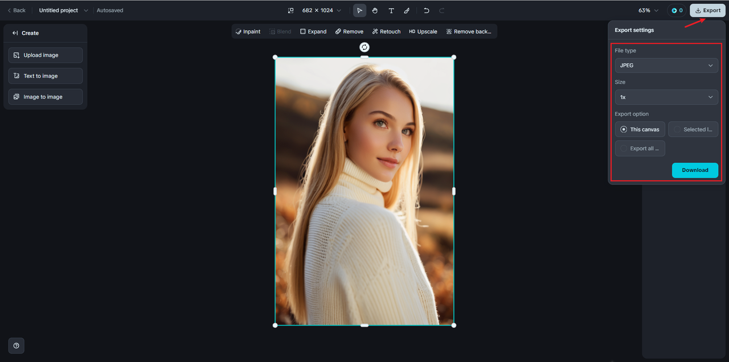Select the Export all export option
This screenshot has width=729, height=362.
click(640, 149)
